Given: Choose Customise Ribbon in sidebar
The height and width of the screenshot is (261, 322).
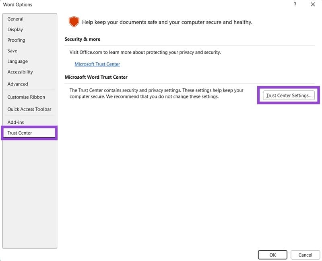Looking at the screenshot, I should click(26, 97).
